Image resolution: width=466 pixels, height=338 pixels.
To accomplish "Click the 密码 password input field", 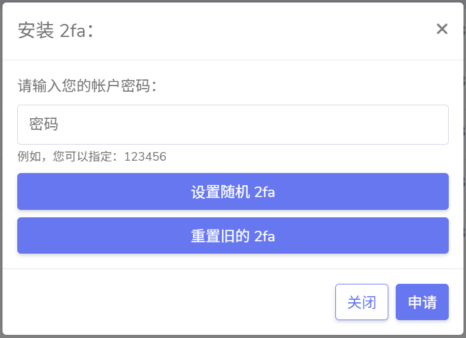I will point(232,124).
